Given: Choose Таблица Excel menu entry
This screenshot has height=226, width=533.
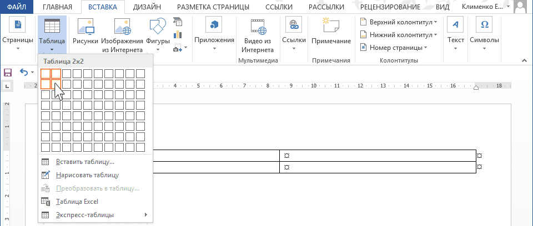Looking at the screenshot, I should click(95, 202).
